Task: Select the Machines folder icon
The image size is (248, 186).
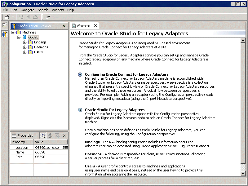Action: [x=19, y=32]
